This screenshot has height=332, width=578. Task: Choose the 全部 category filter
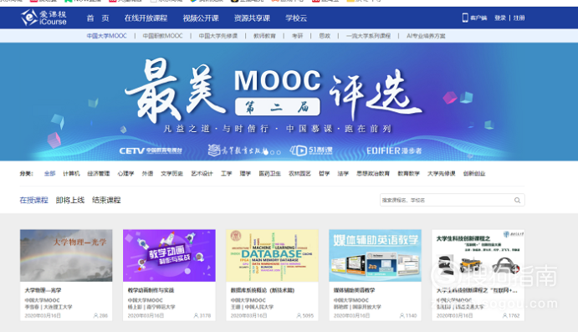[x=49, y=174]
